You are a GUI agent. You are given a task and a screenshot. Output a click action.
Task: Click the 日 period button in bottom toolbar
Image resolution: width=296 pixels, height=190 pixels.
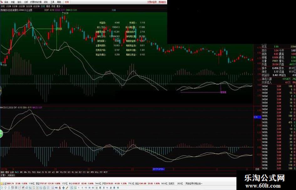(x=97, y=188)
